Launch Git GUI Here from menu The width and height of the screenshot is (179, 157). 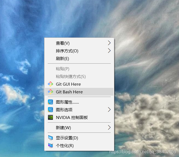pyautogui.click(x=79, y=84)
